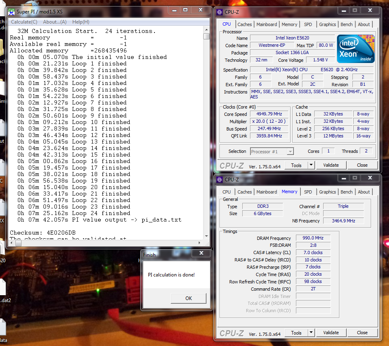Switch to About tab in top CPU-Z
The width and height of the screenshot is (389, 346).
point(364,24)
